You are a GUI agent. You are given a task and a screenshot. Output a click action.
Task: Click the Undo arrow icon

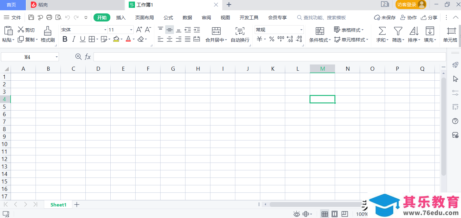(67, 17)
